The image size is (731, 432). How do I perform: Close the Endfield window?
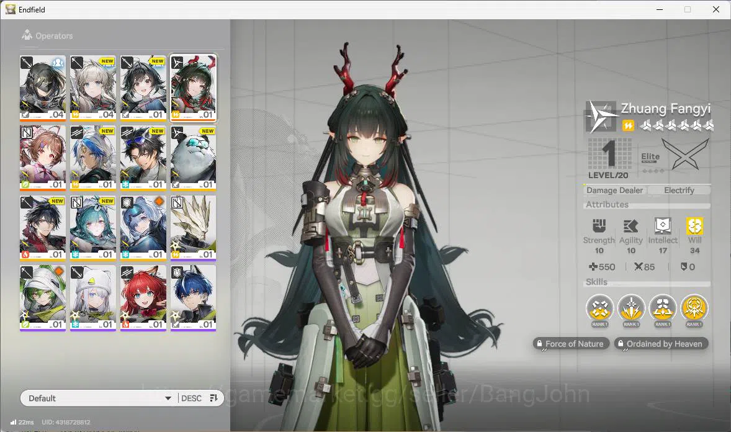point(716,9)
